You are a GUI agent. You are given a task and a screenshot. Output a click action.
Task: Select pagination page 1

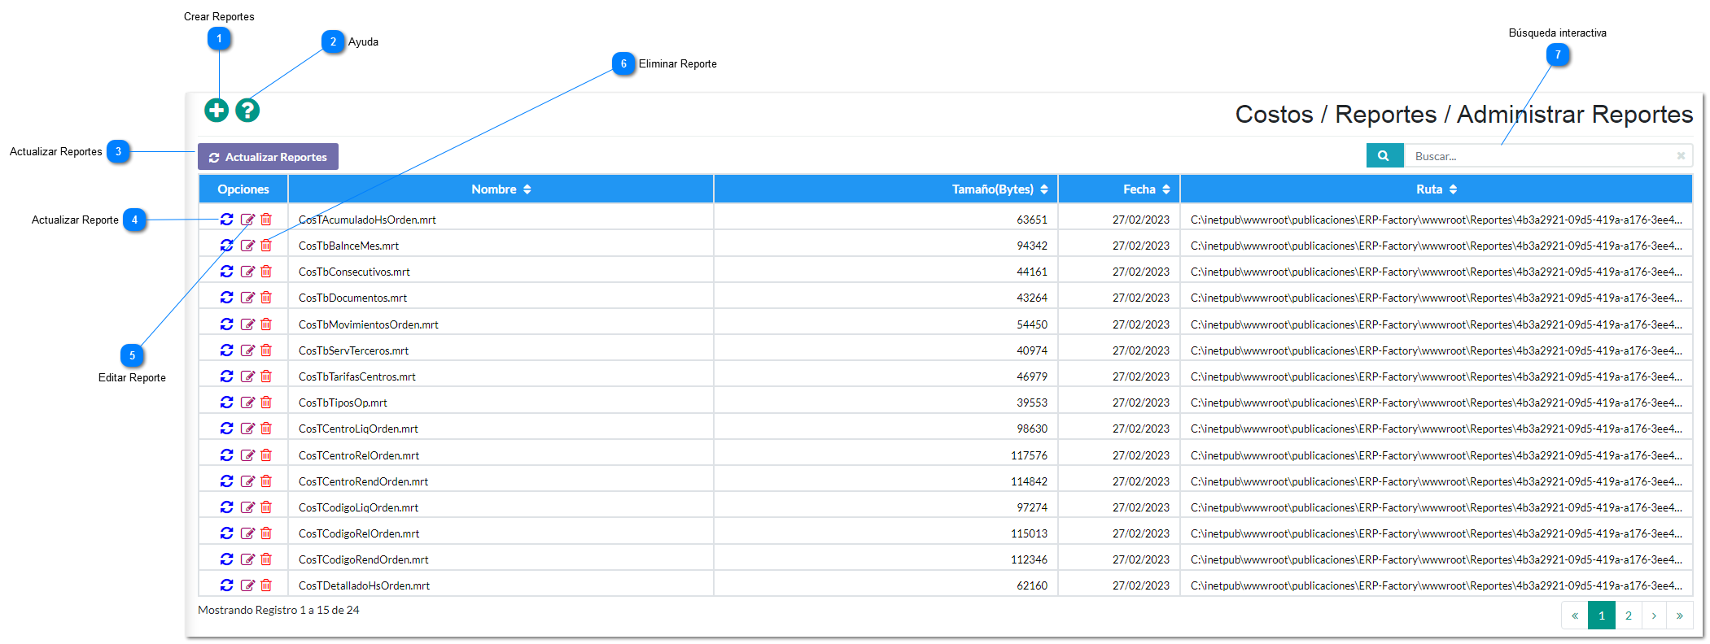point(1602,616)
